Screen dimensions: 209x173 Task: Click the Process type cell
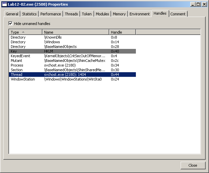pyautogui.click(x=17, y=65)
